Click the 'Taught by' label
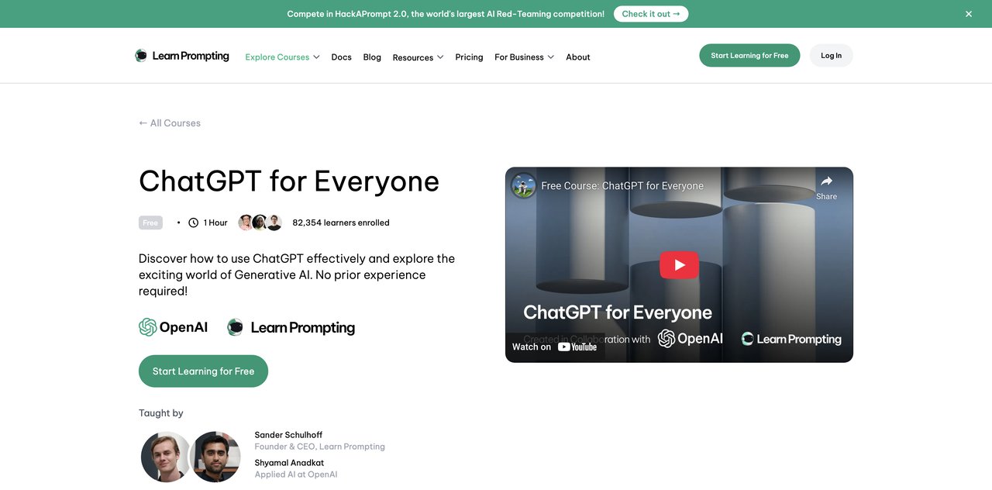 pos(161,413)
